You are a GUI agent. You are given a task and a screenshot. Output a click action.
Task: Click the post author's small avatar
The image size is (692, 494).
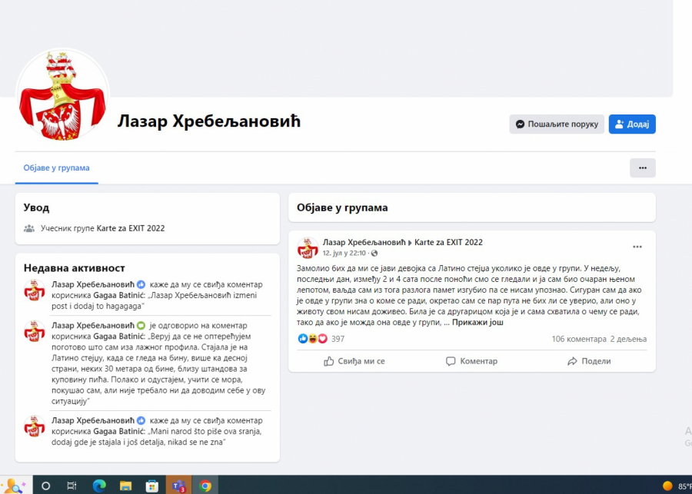coord(308,247)
